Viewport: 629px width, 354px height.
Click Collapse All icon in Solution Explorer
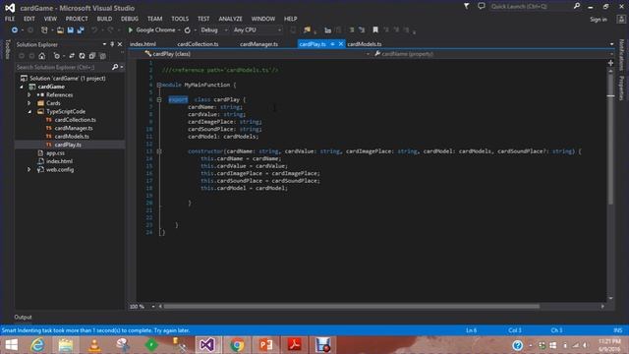[x=92, y=56]
